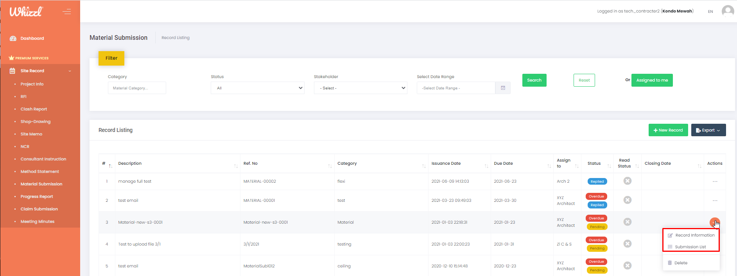737x276 pixels.
Task: Click the green Search button
Action: pyautogui.click(x=534, y=80)
